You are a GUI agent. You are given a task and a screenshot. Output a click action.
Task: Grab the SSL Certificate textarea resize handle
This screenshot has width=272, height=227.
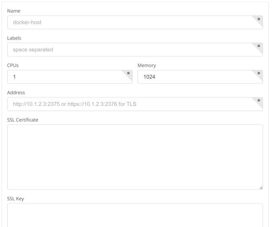[x=261, y=187]
